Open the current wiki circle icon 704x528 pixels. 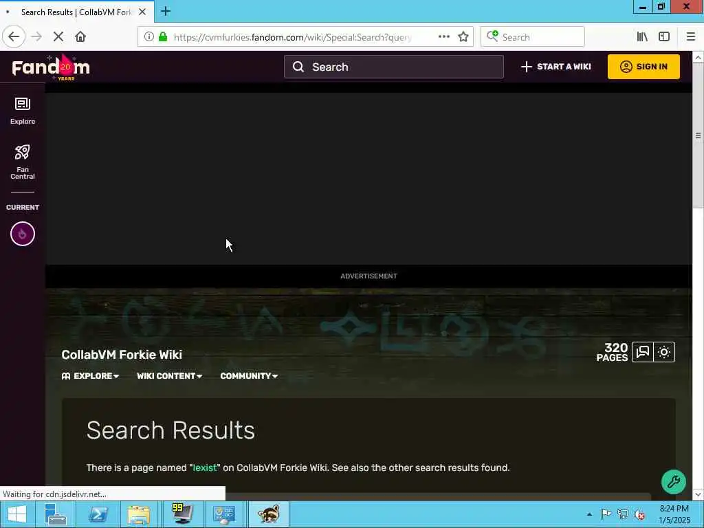coord(23,234)
